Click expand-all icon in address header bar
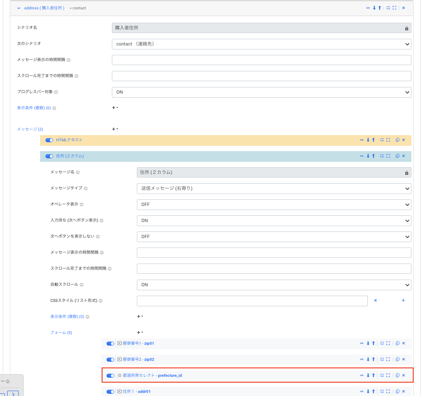 [x=394, y=8]
